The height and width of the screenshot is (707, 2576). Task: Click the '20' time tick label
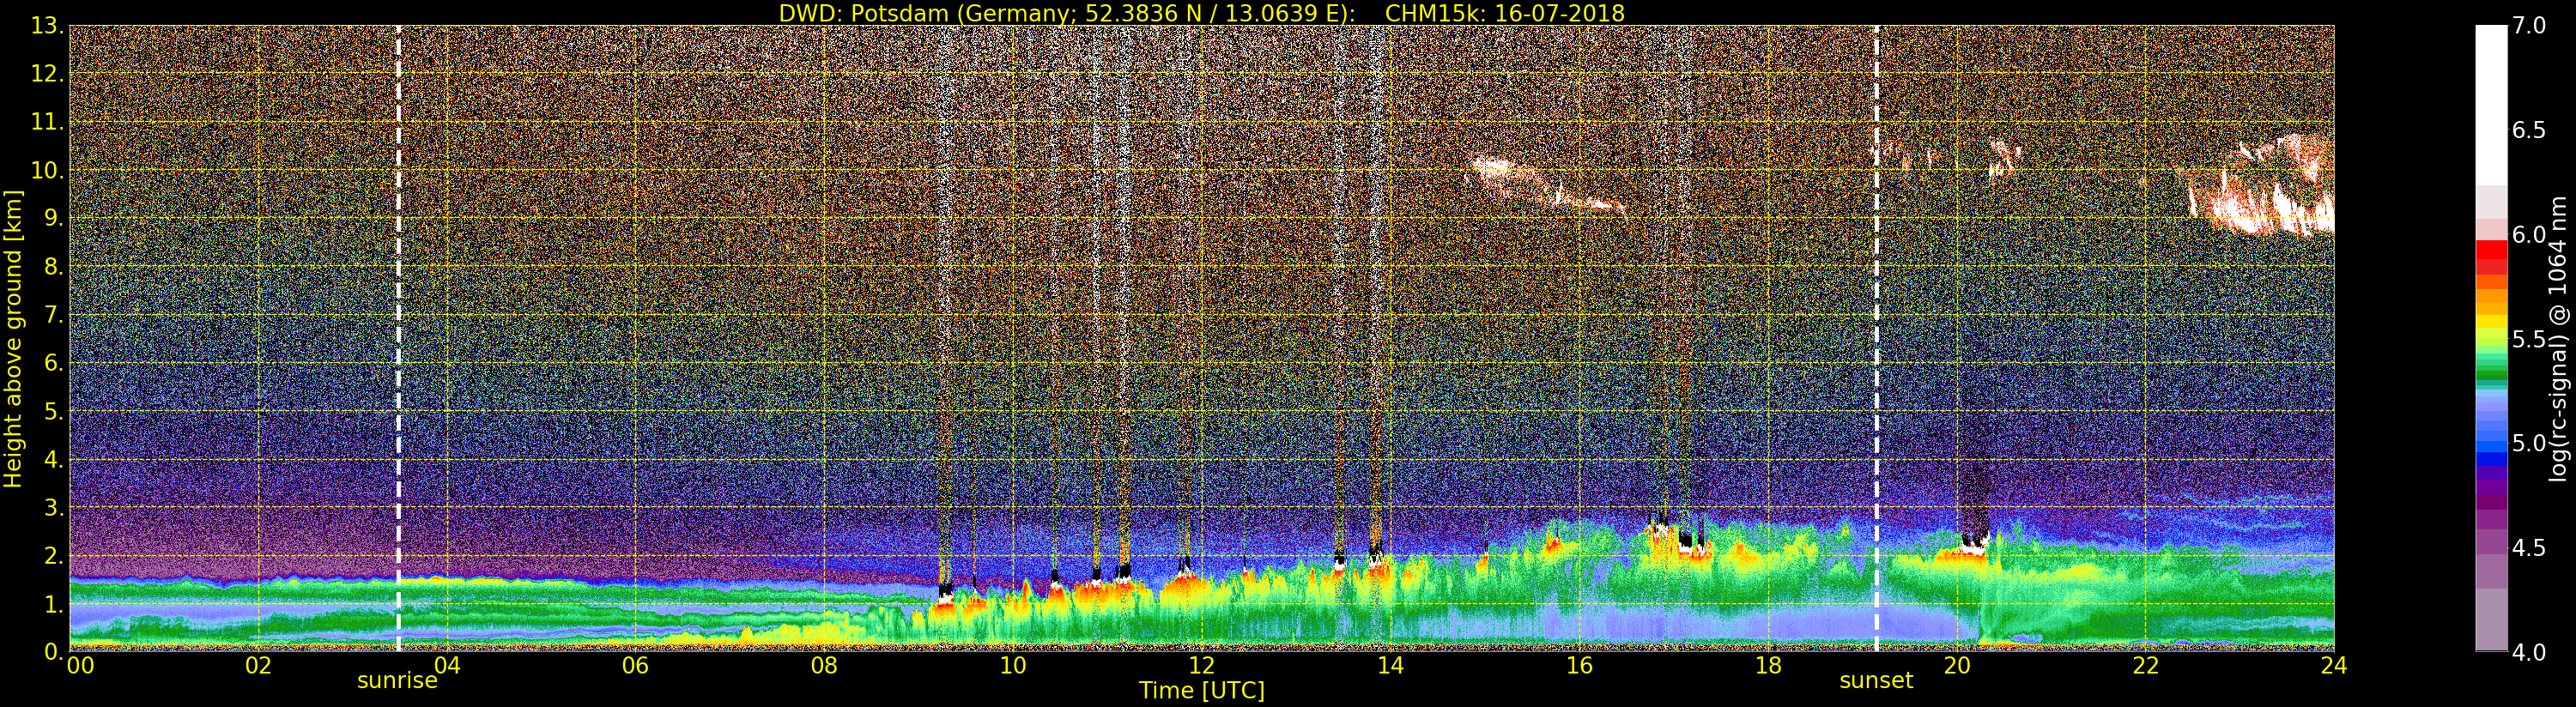1957,666
